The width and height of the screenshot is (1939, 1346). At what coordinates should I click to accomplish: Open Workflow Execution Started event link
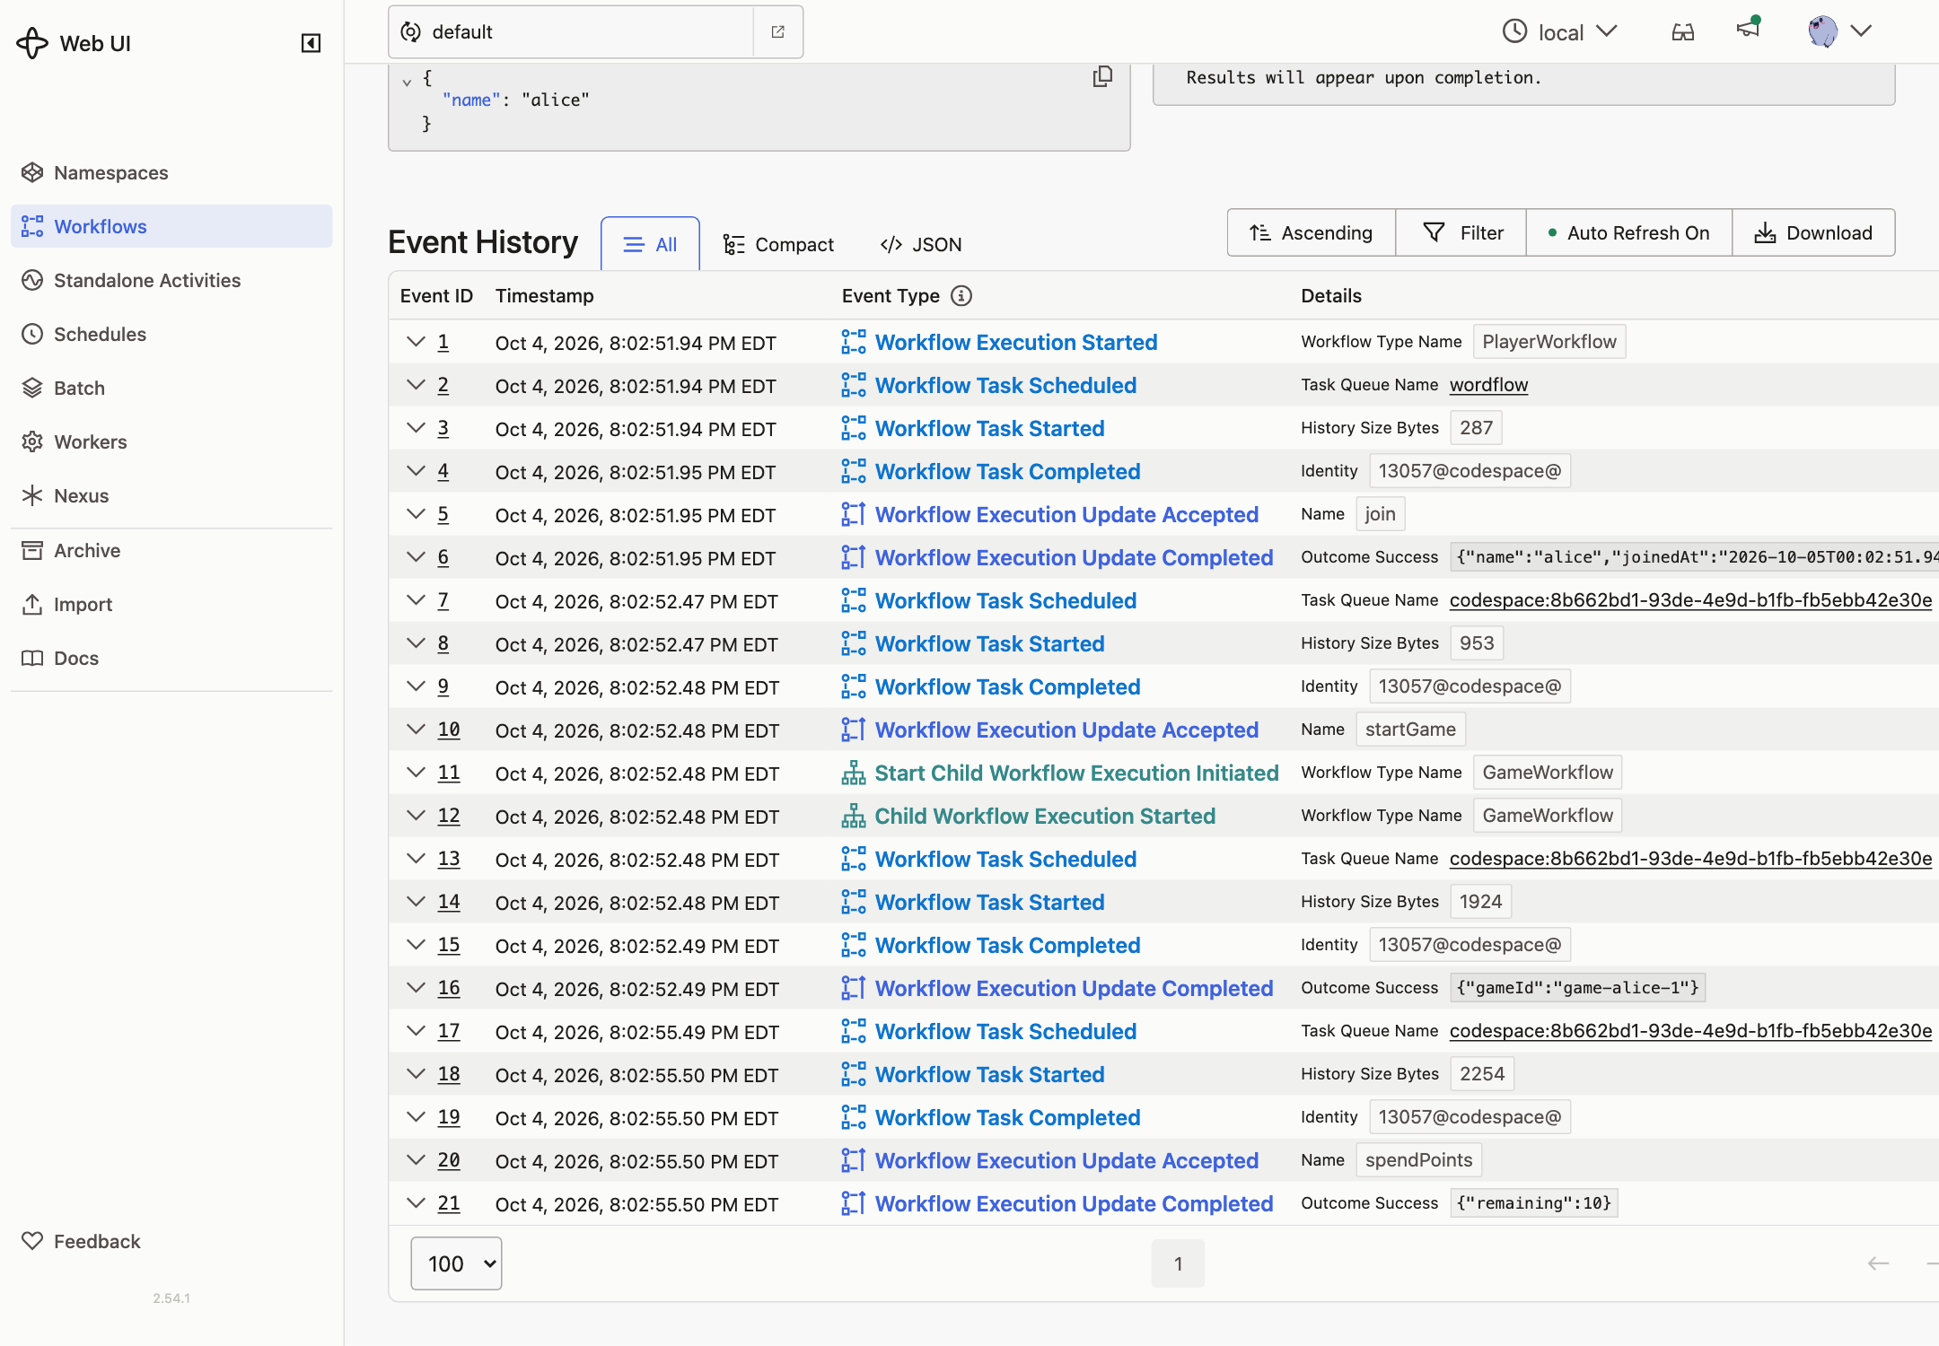(x=1016, y=342)
